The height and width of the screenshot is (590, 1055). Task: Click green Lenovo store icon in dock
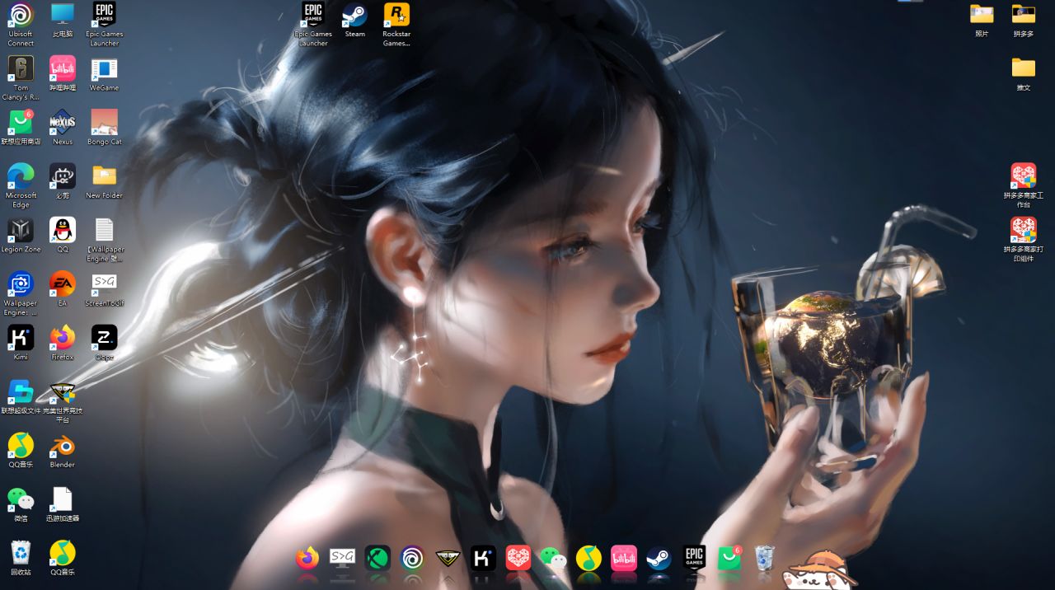[x=729, y=559]
